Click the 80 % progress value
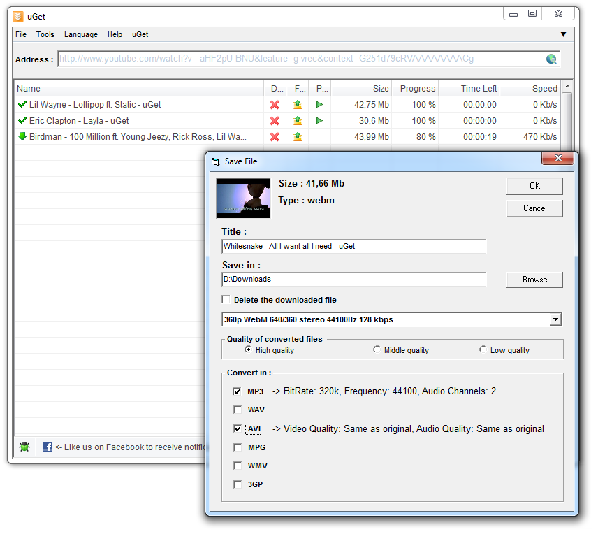The height and width of the screenshot is (534, 598). [x=425, y=137]
